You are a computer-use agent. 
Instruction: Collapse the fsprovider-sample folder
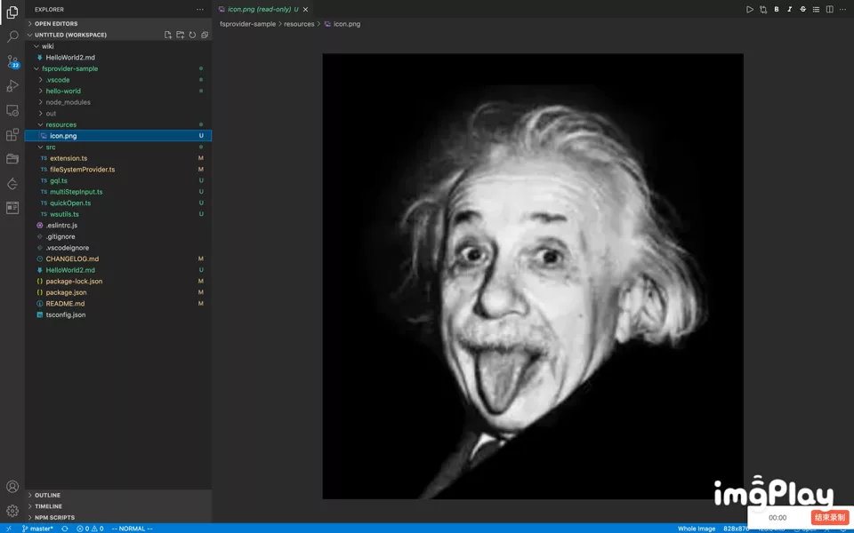(118, 68)
